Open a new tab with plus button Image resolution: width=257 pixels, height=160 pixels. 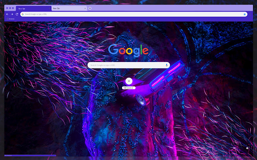coord(90,8)
